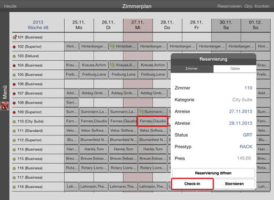Viewport: 274px width, 200px height.
Task: Open reservation via Reservierung öffnen
Action: [214, 173]
